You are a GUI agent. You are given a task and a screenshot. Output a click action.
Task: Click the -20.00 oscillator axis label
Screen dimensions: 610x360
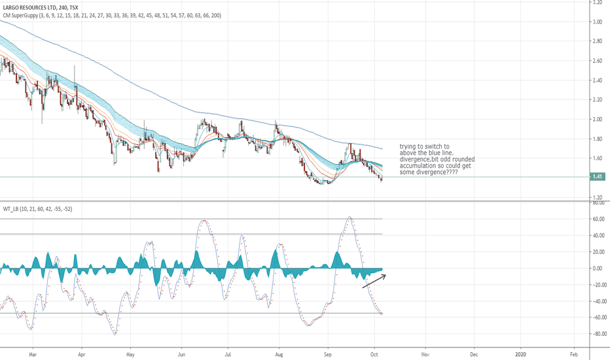598,285
